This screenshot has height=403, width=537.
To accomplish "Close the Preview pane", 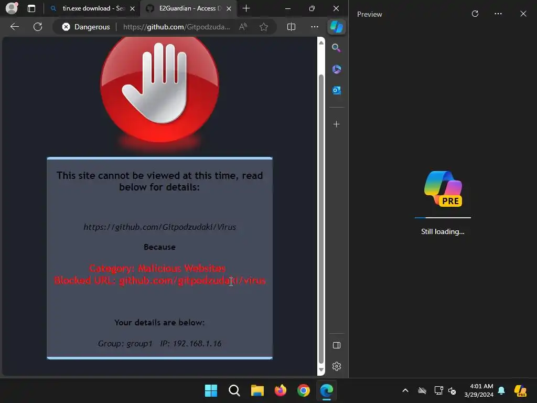I will [x=523, y=14].
